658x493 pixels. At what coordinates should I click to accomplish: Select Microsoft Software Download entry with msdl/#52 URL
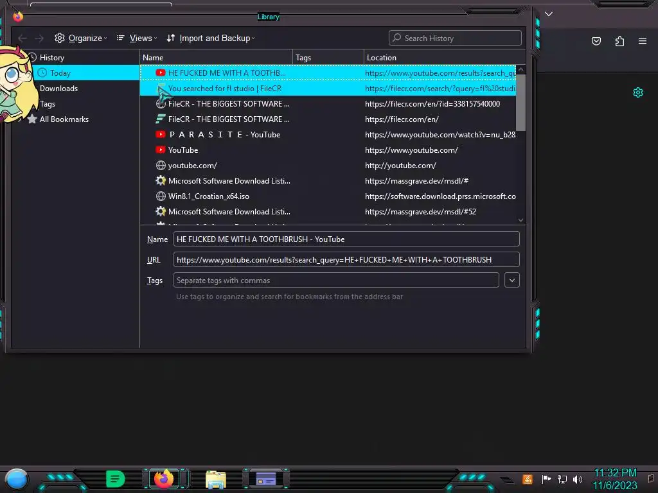click(x=328, y=212)
